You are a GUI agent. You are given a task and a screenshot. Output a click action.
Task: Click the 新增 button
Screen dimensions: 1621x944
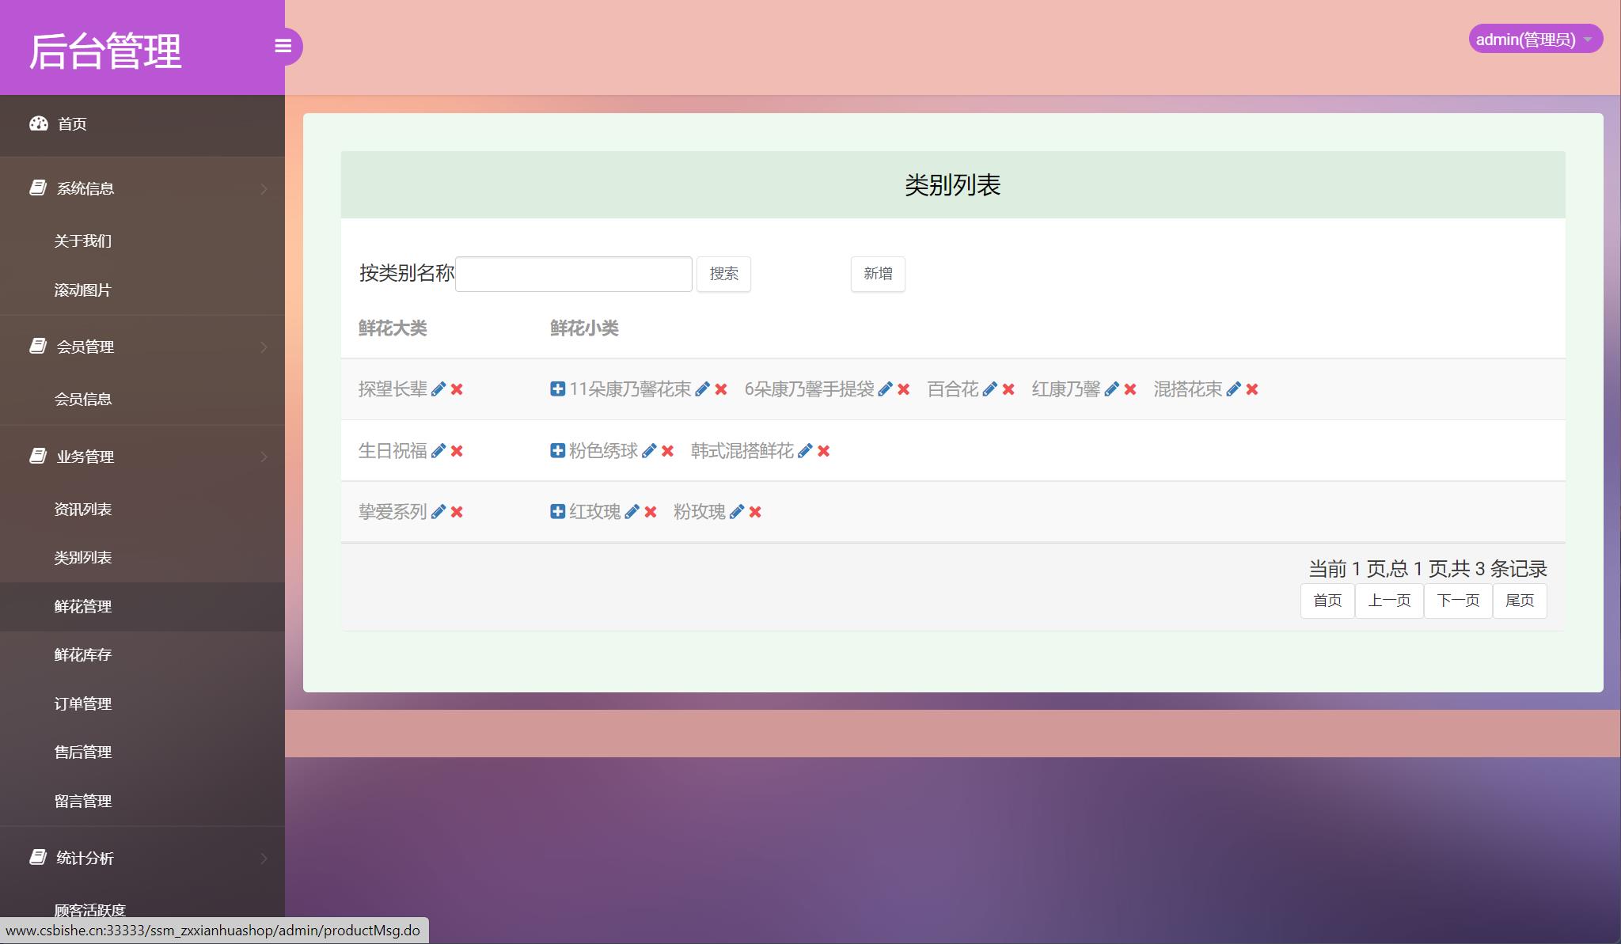coord(877,274)
